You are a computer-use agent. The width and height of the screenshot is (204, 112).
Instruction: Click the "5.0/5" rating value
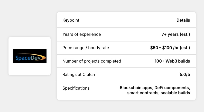(x=184, y=74)
